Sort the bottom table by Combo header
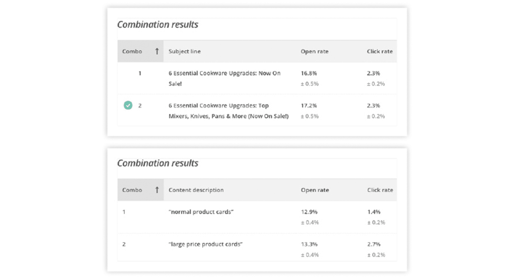The height and width of the screenshot is (279, 515). [x=132, y=190]
